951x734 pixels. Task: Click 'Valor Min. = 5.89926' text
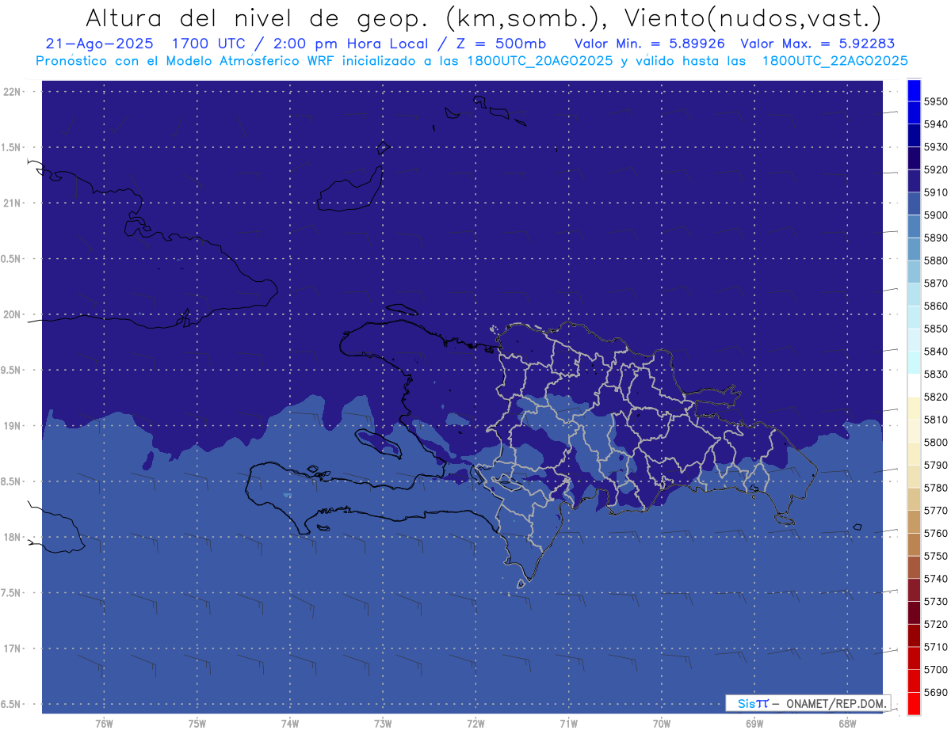(650, 44)
